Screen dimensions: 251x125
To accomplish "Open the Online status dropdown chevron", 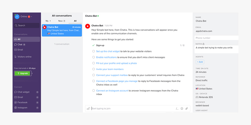I will coord(31,16).
